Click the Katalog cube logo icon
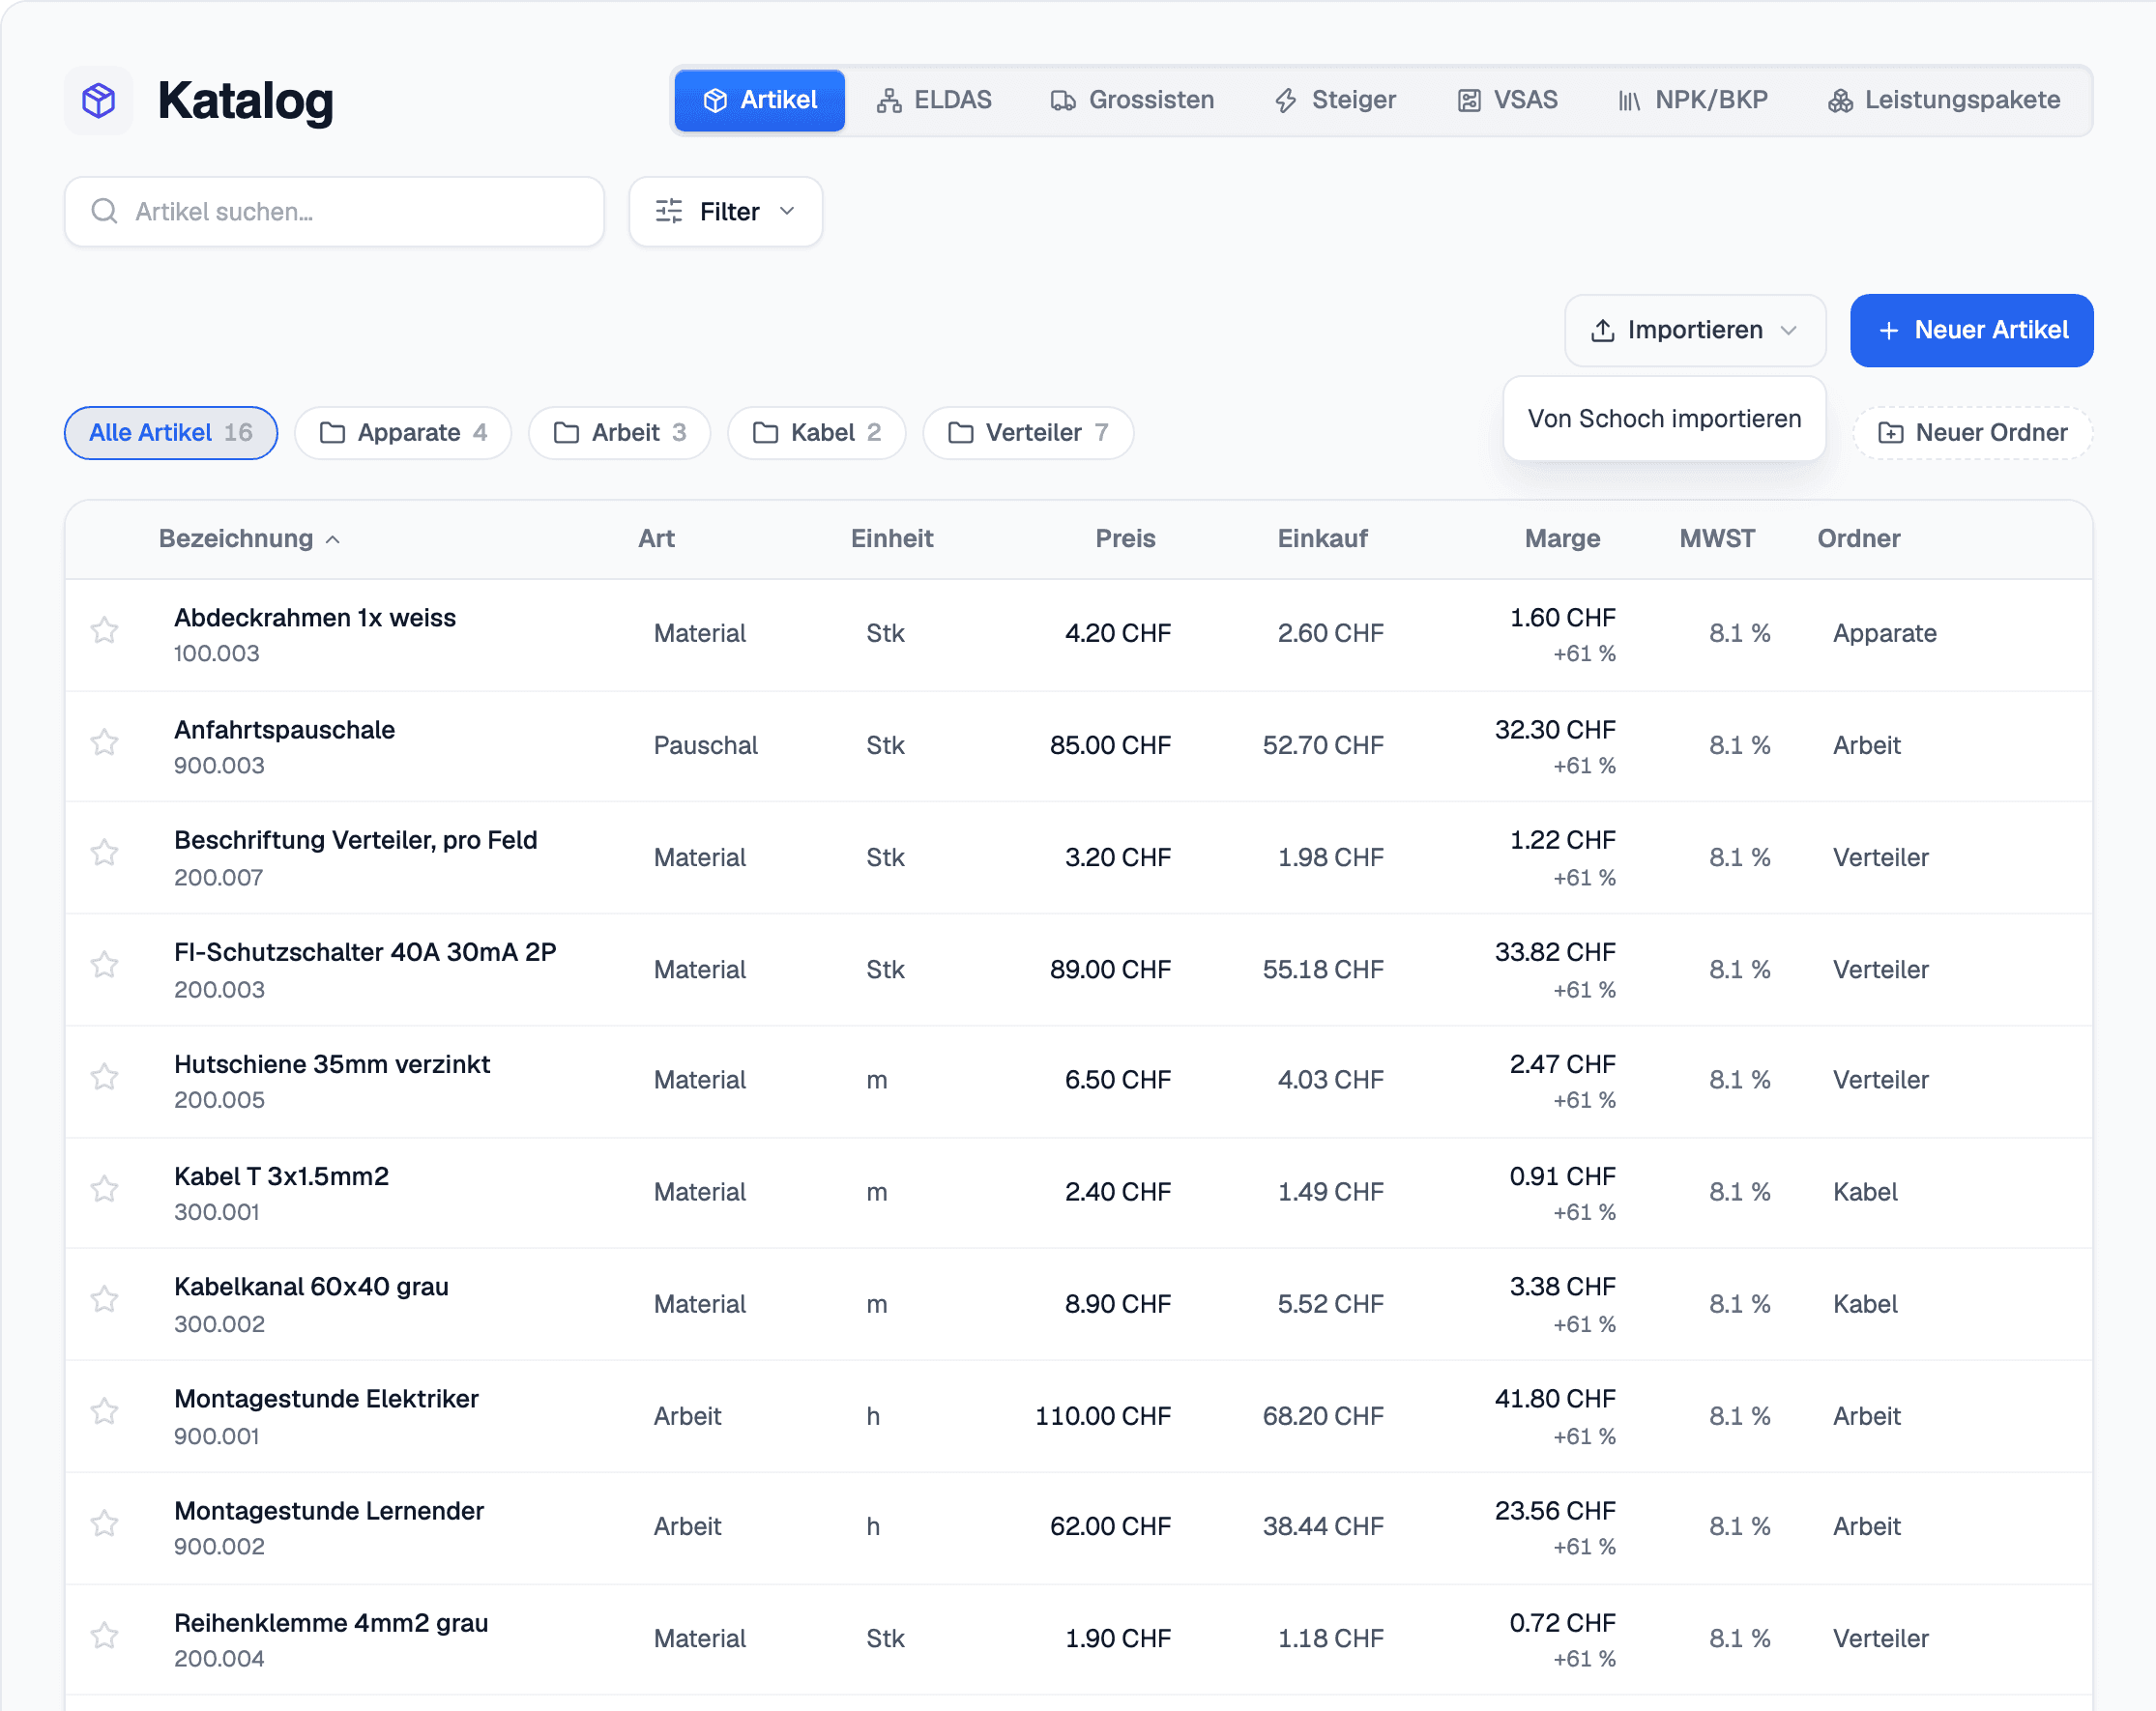Image resolution: width=2156 pixels, height=1711 pixels. [99, 100]
